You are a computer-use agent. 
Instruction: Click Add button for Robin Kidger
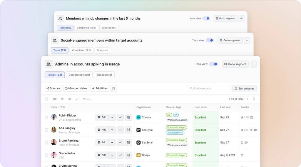coord(102,117)
